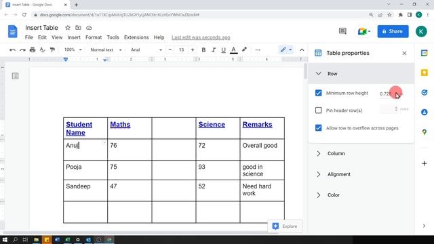Open the Arial font dropdown
Viewport: 434px width, 244px height.
point(146,49)
